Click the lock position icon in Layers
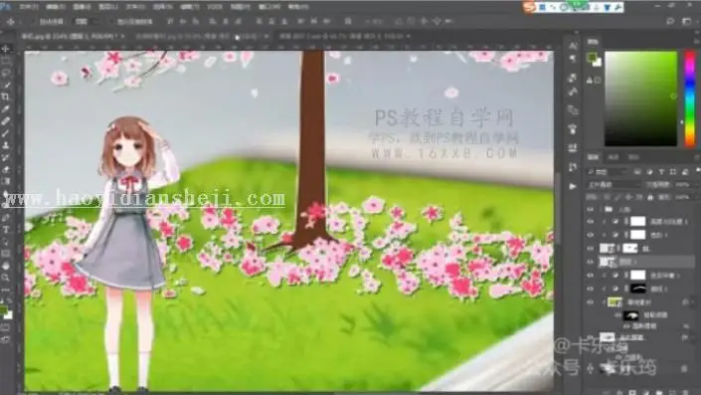 [x=629, y=197]
